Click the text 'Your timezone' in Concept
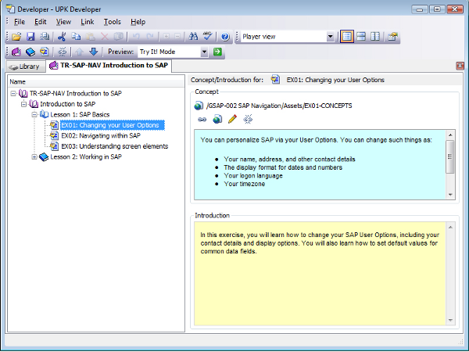Viewport: 469px width, 352px height. (x=245, y=184)
